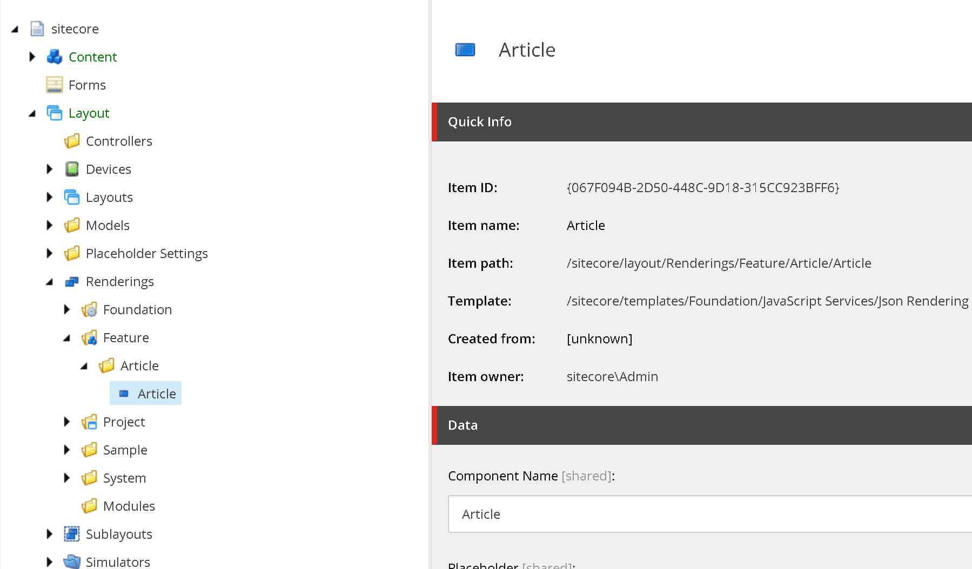Click the Forms icon in the tree

(55, 85)
